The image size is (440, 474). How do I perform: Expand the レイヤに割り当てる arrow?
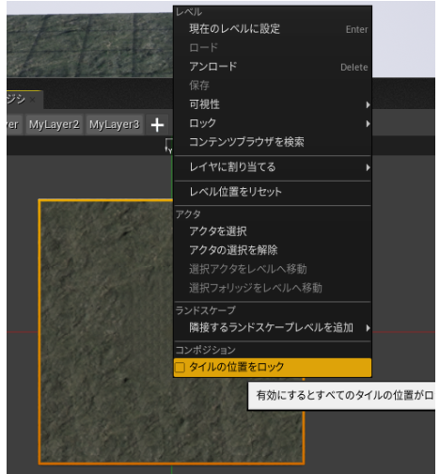click(368, 167)
